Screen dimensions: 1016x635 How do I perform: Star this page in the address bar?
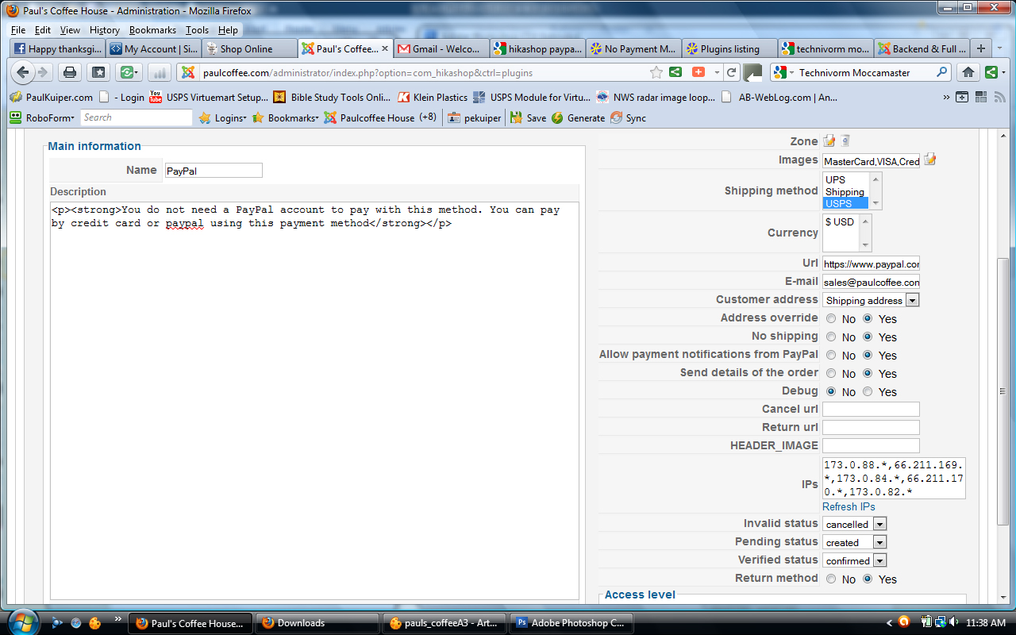point(656,72)
